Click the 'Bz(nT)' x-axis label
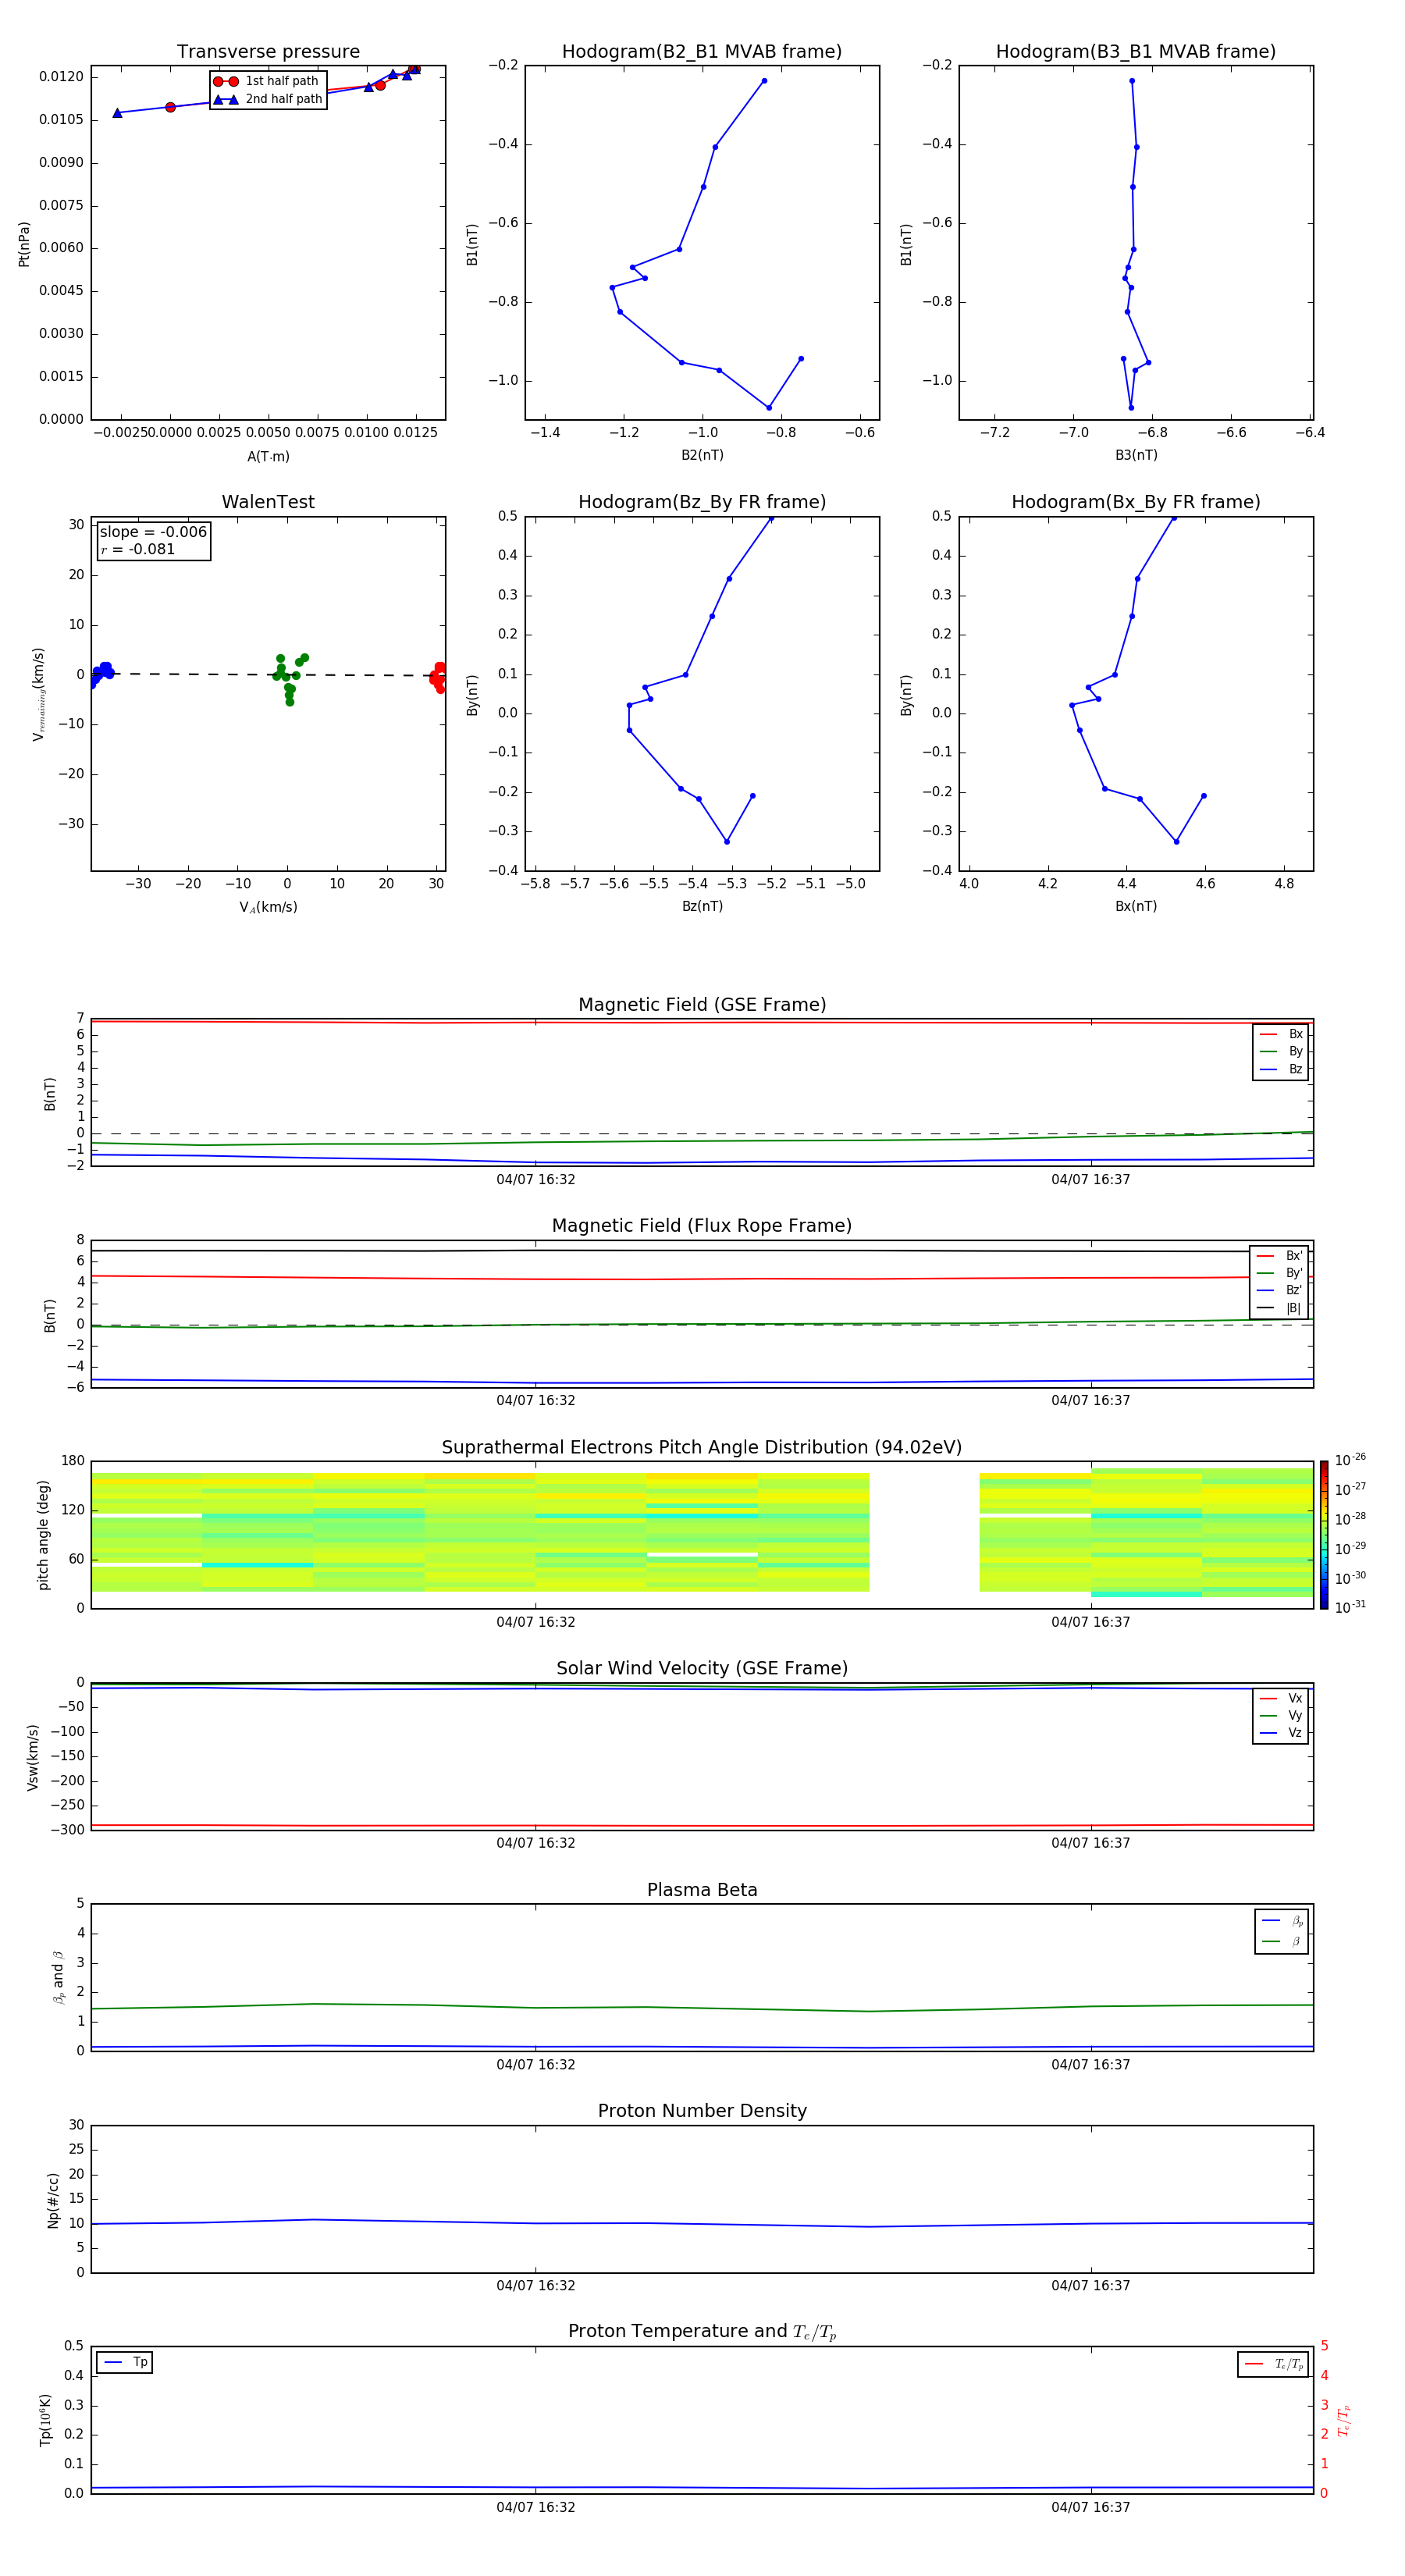The image size is (1405, 2576). click(702, 906)
